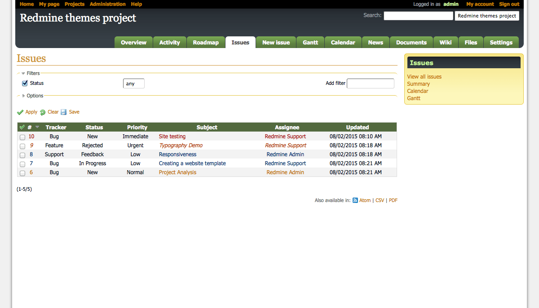Sort by Priority column header
The height and width of the screenshot is (308, 539).
click(137, 128)
